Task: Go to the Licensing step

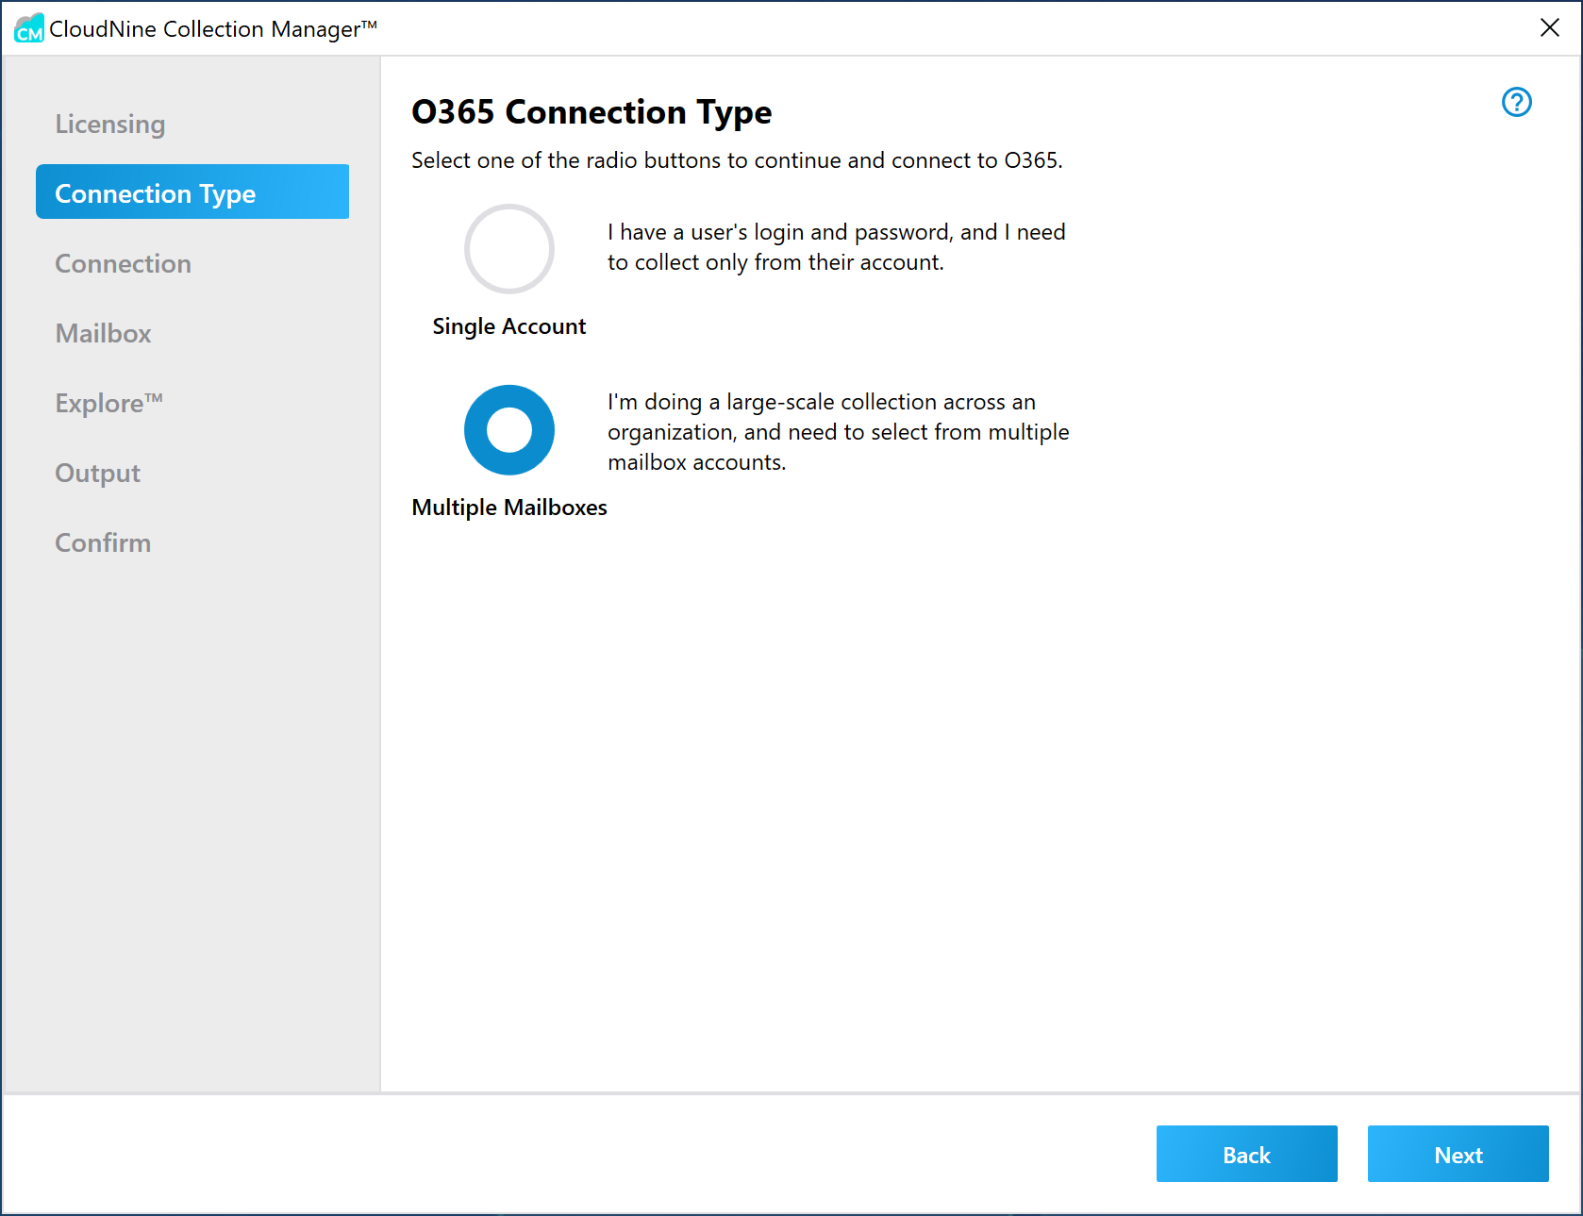Action: [x=110, y=124]
